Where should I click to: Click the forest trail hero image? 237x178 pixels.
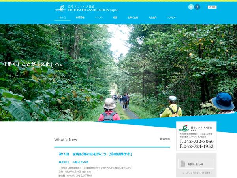click(x=118, y=79)
